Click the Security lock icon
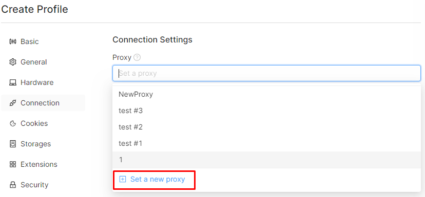The height and width of the screenshot is (197, 425). pyautogui.click(x=13, y=185)
